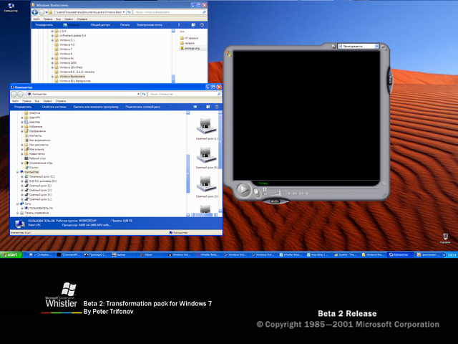
Task: Click help icon in Windows Bootscreens toolbar
Action: (x=202, y=25)
